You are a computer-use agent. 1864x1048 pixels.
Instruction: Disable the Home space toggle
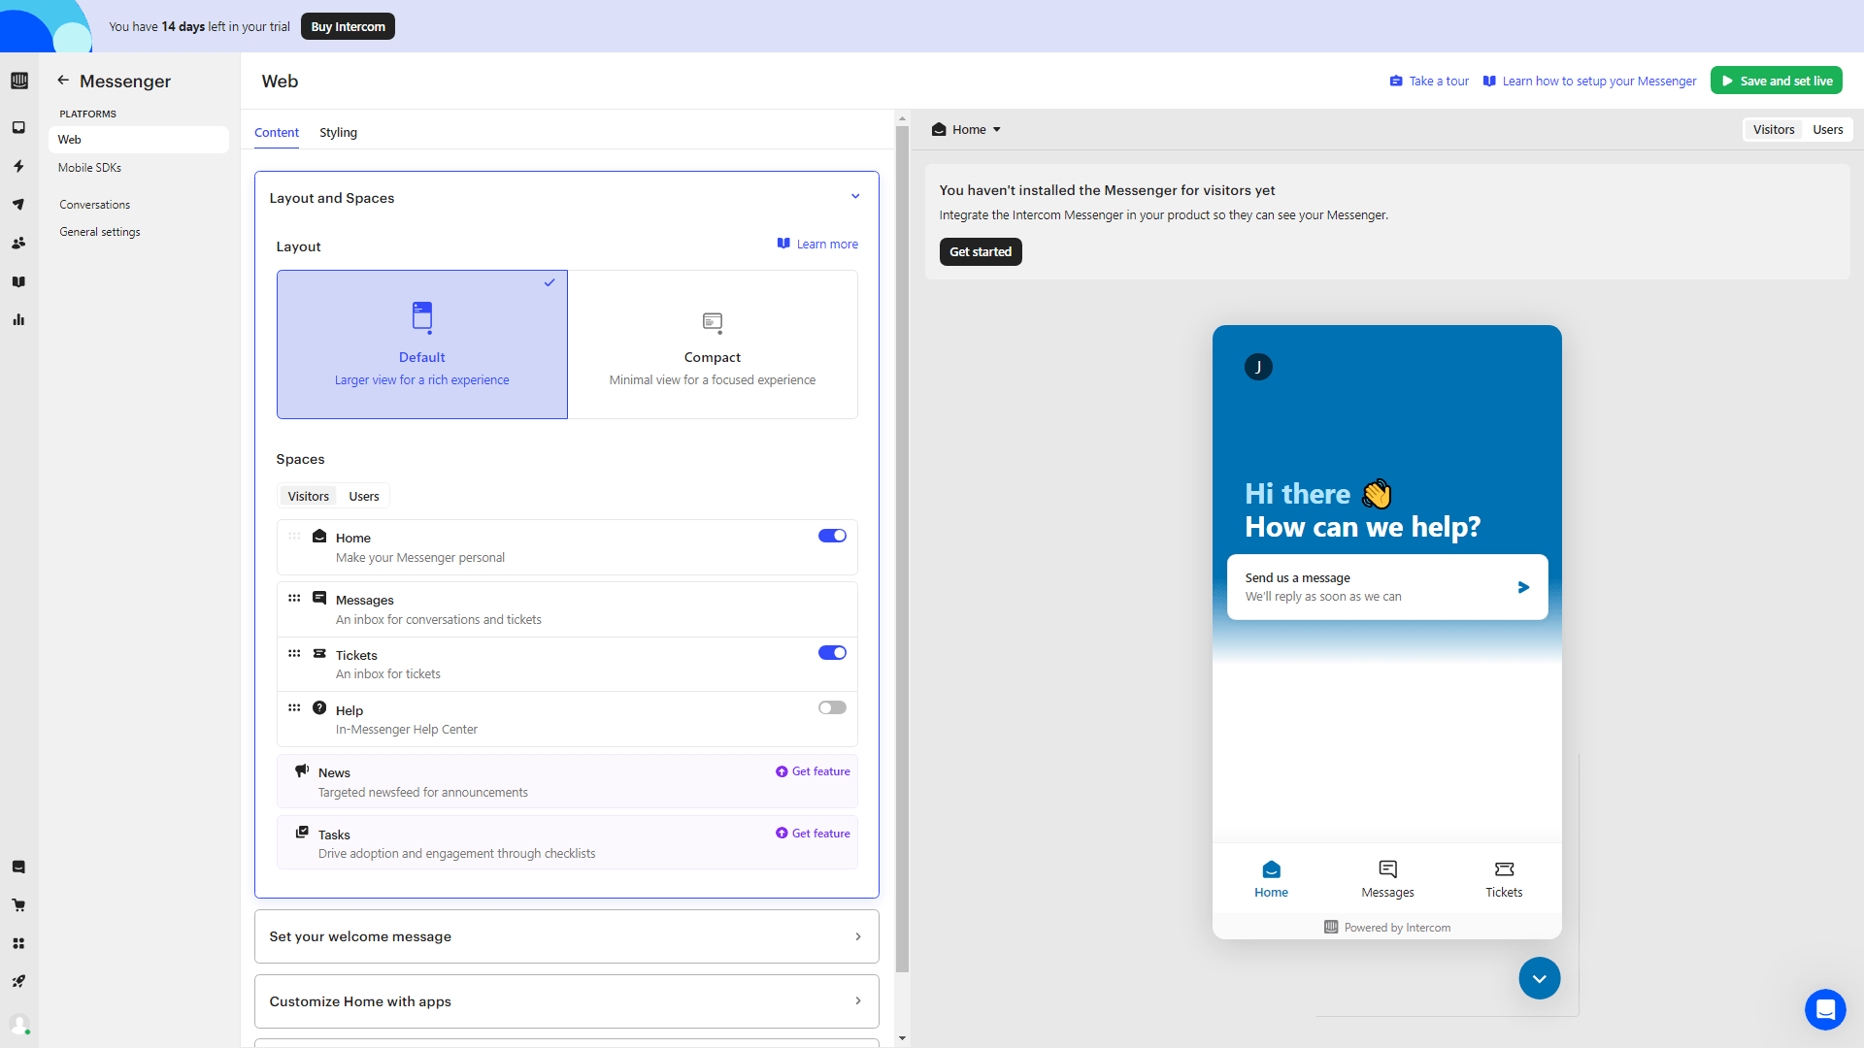click(x=832, y=535)
